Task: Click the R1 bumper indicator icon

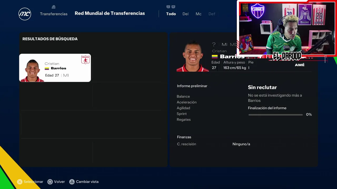Action: coord(173,7)
